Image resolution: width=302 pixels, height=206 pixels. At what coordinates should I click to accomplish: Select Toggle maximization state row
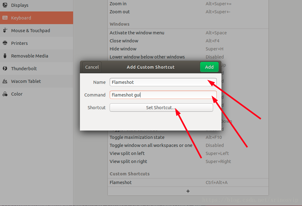(188, 137)
